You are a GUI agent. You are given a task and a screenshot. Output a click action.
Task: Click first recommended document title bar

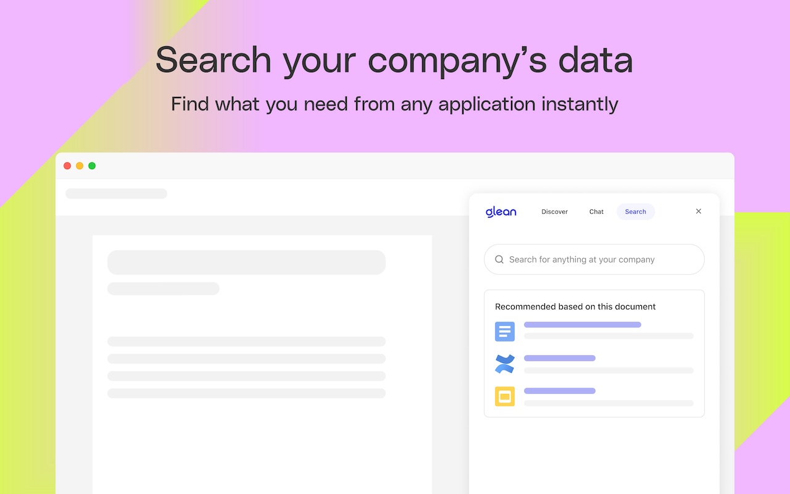pyautogui.click(x=583, y=325)
